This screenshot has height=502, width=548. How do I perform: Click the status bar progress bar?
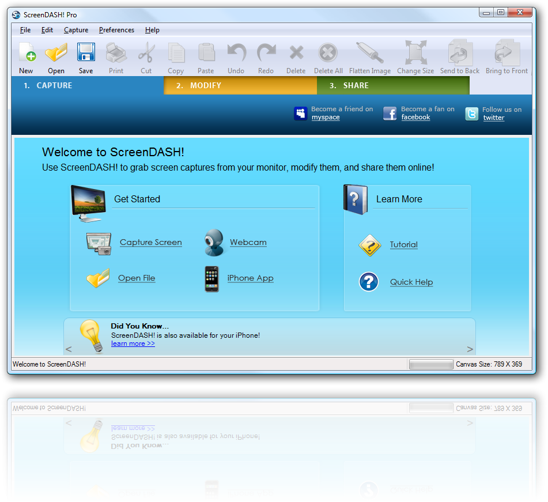click(x=431, y=364)
